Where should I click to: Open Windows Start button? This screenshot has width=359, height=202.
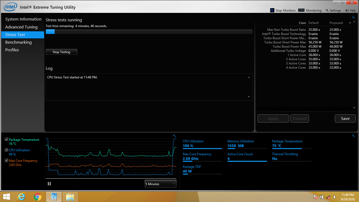click(7, 196)
